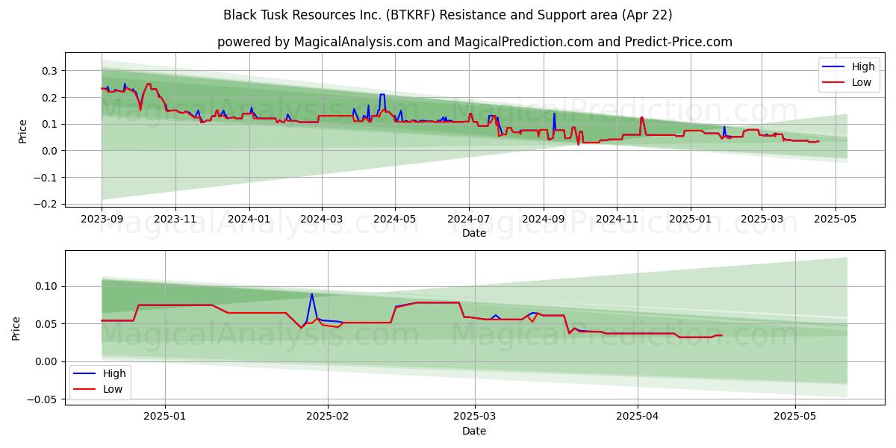Click the 2025-01 tick label on top chart
Screen dimensions: 896x448
pos(690,220)
